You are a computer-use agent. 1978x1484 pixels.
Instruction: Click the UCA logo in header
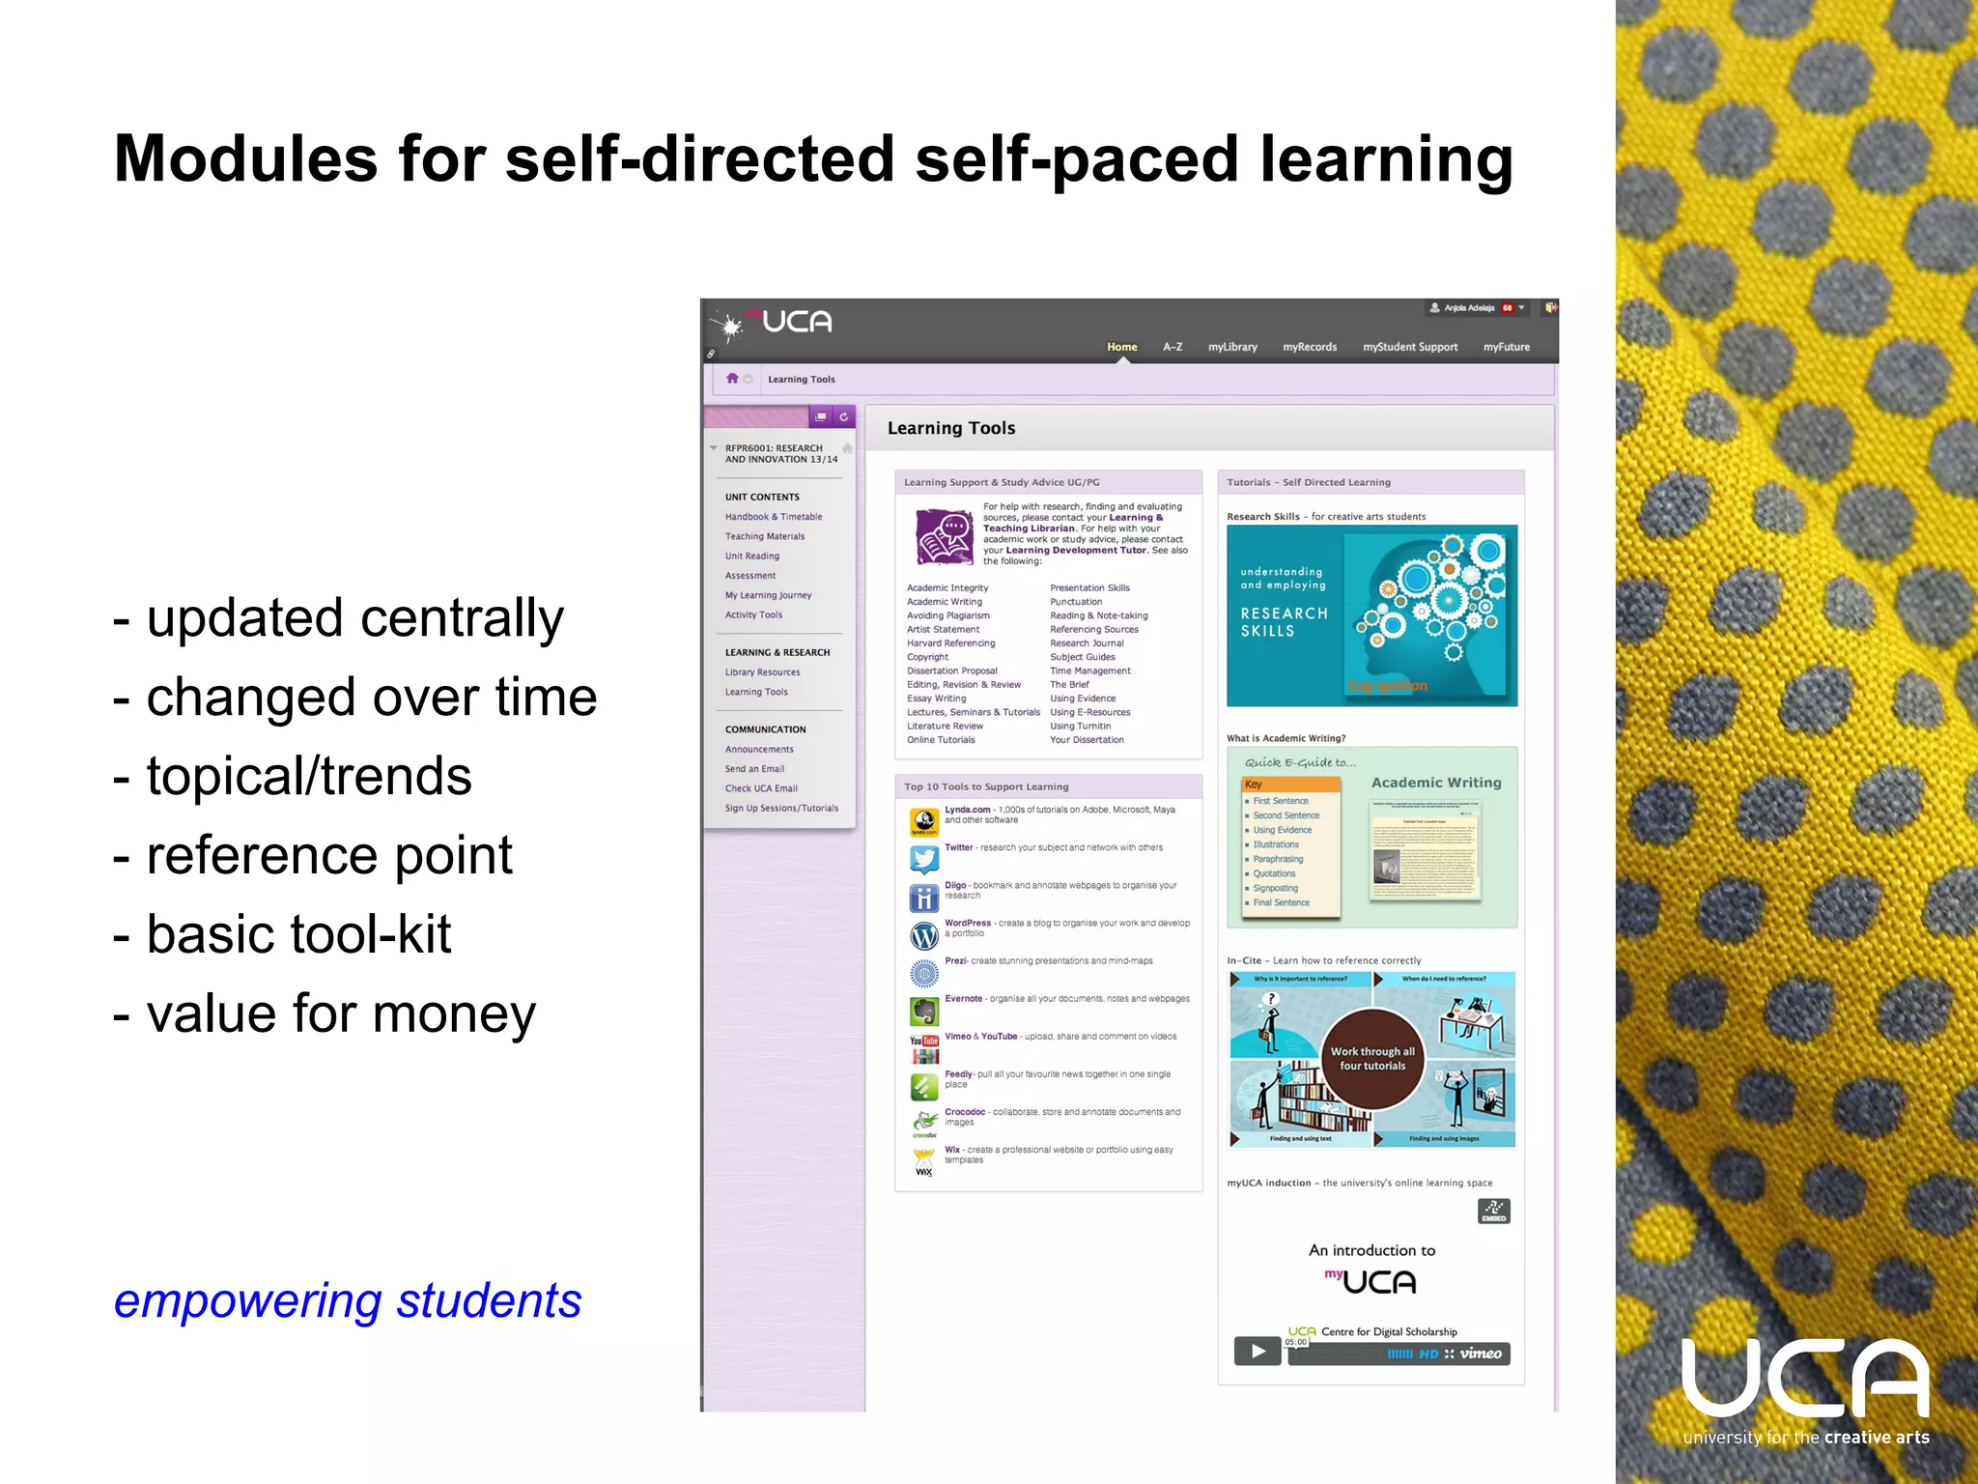tap(786, 322)
